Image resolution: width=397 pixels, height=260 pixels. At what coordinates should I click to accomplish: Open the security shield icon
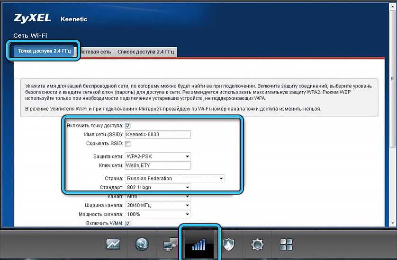(229, 244)
